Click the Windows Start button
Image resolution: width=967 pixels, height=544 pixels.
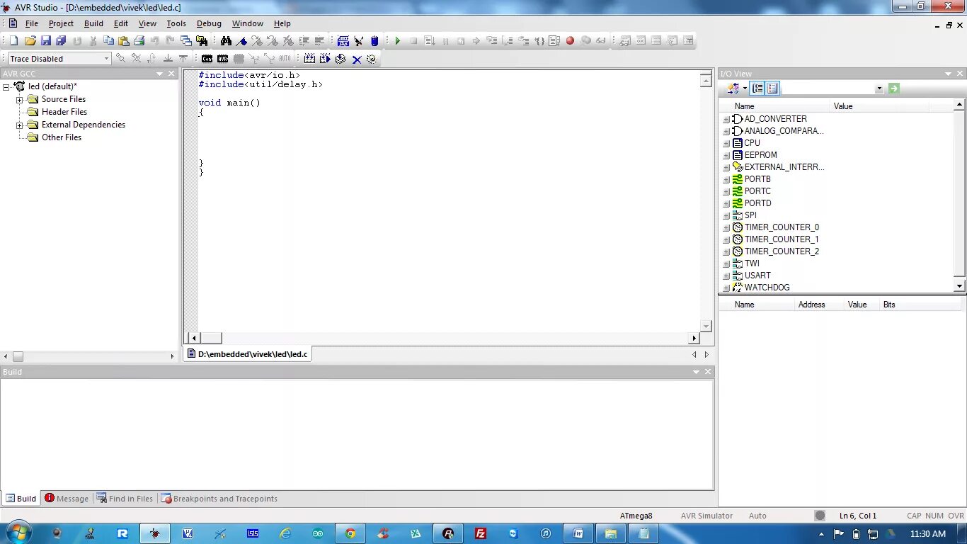[x=18, y=533]
